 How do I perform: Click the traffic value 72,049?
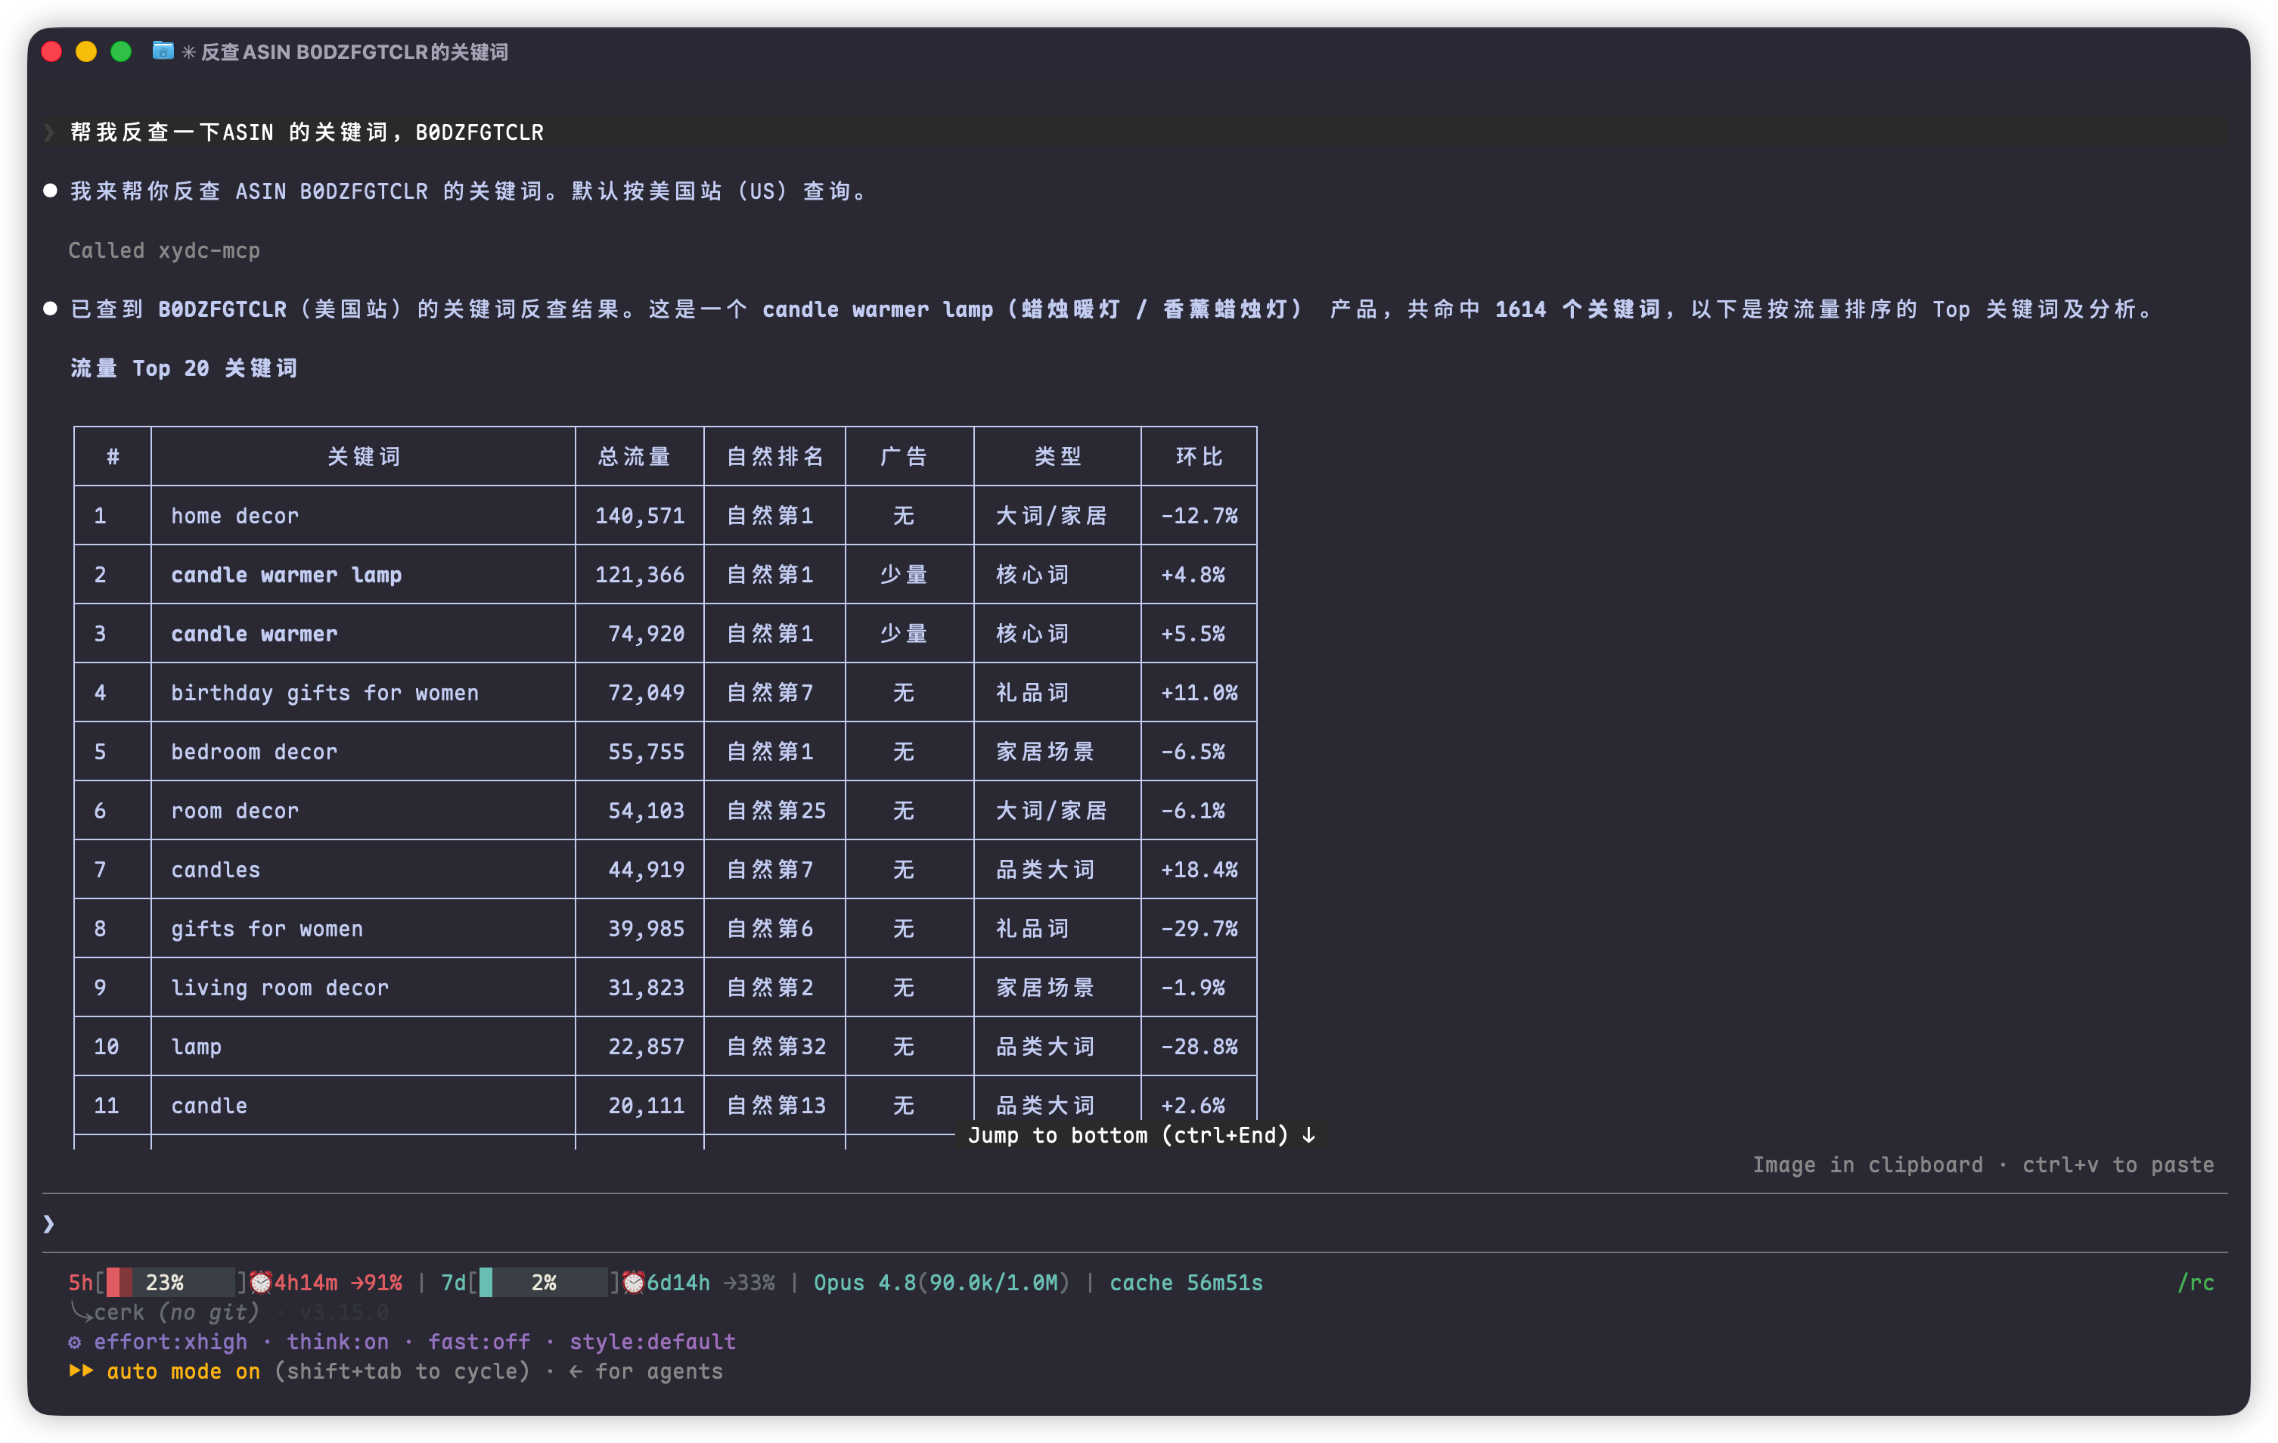pos(646,693)
